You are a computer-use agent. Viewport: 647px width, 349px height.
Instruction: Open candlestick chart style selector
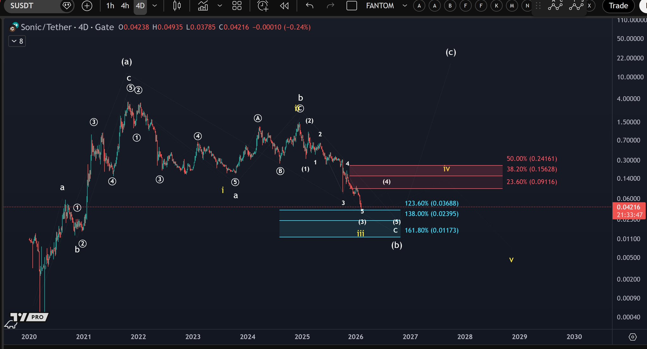click(177, 6)
